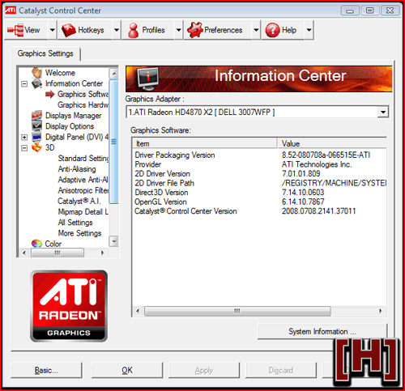405x391 pixels.
Task: Click the Welcome hand icon
Action: (36, 73)
